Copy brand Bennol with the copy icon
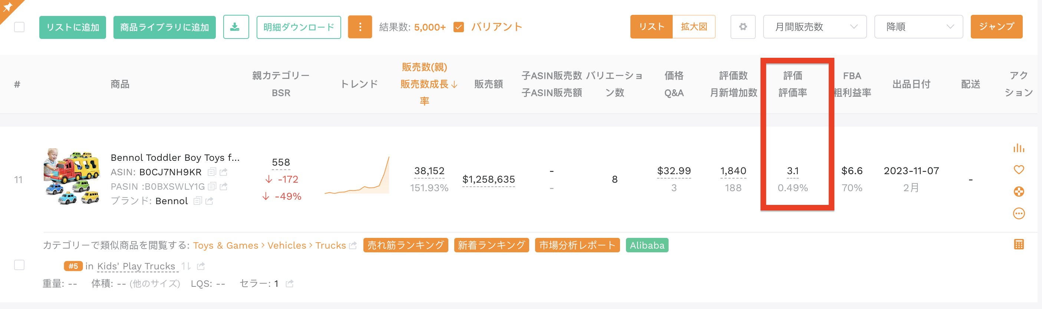Image resolution: width=1042 pixels, height=309 pixels. click(x=197, y=201)
